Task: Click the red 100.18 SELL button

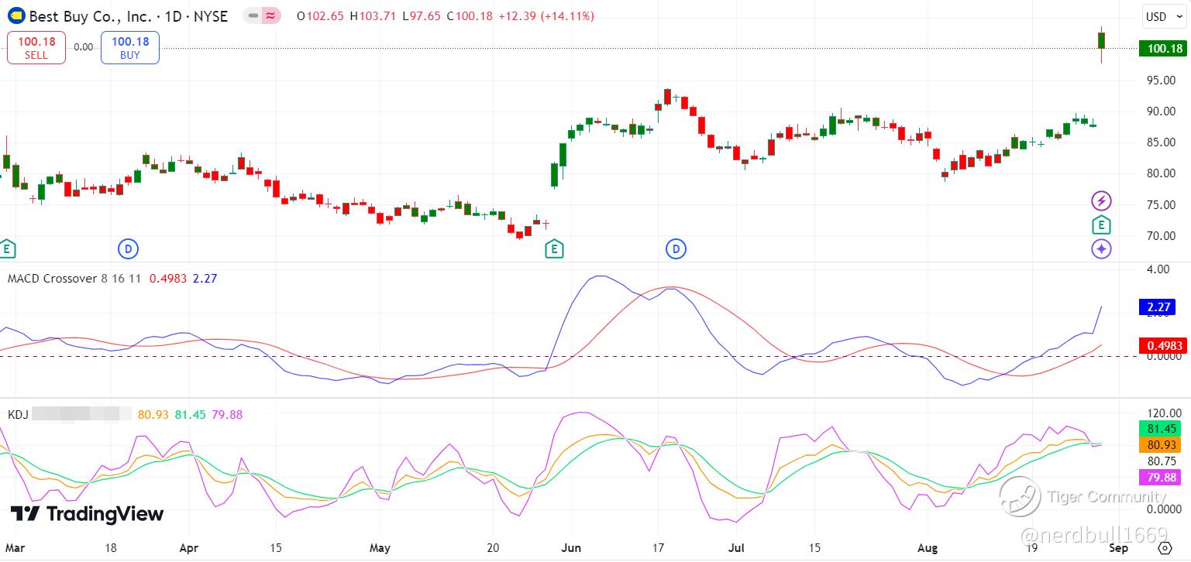Action: [x=36, y=47]
